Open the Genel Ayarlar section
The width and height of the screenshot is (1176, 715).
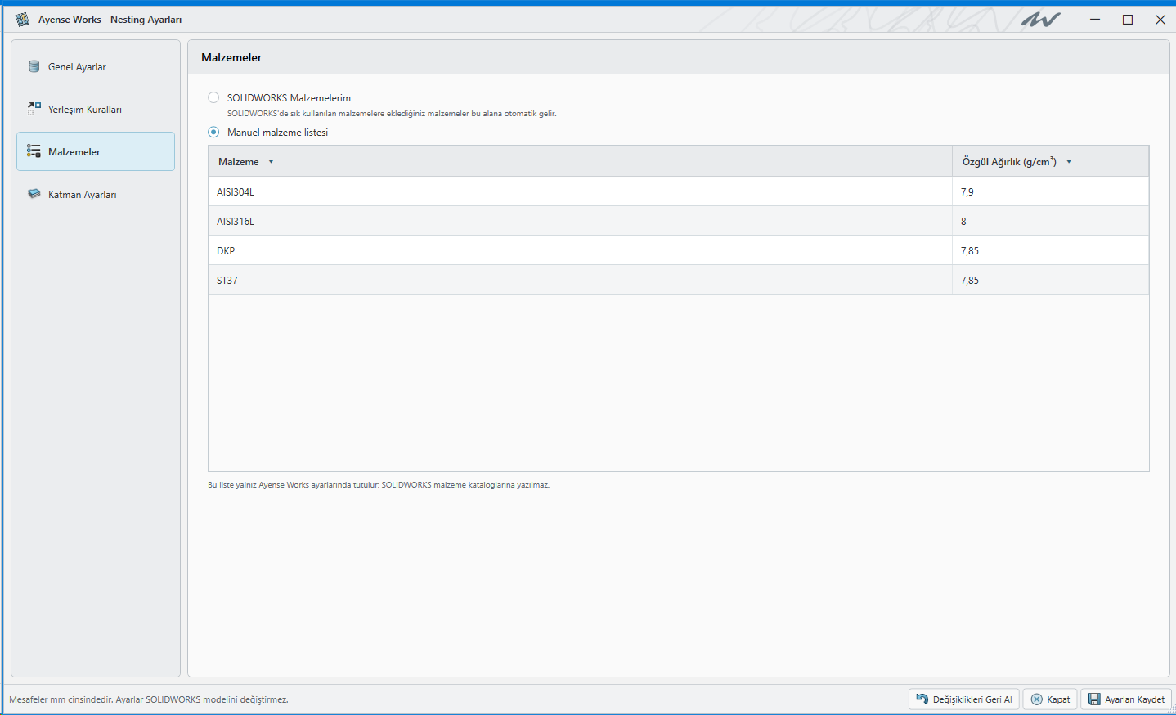(x=96, y=67)
